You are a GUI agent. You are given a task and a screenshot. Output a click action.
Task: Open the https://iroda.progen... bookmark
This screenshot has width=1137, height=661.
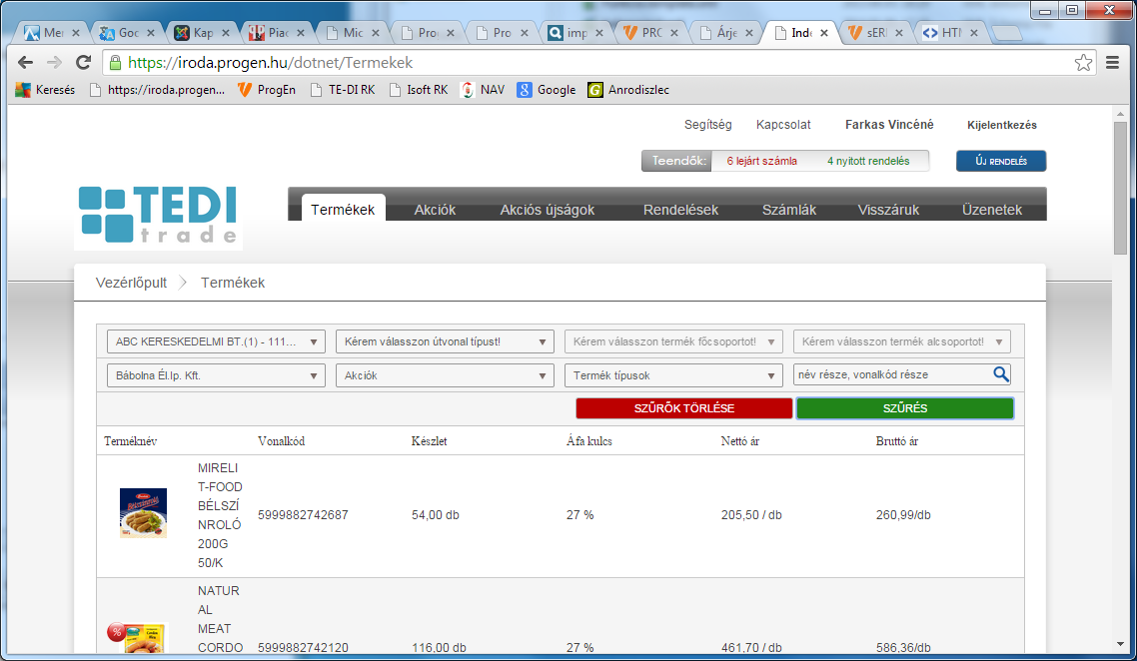157,90
